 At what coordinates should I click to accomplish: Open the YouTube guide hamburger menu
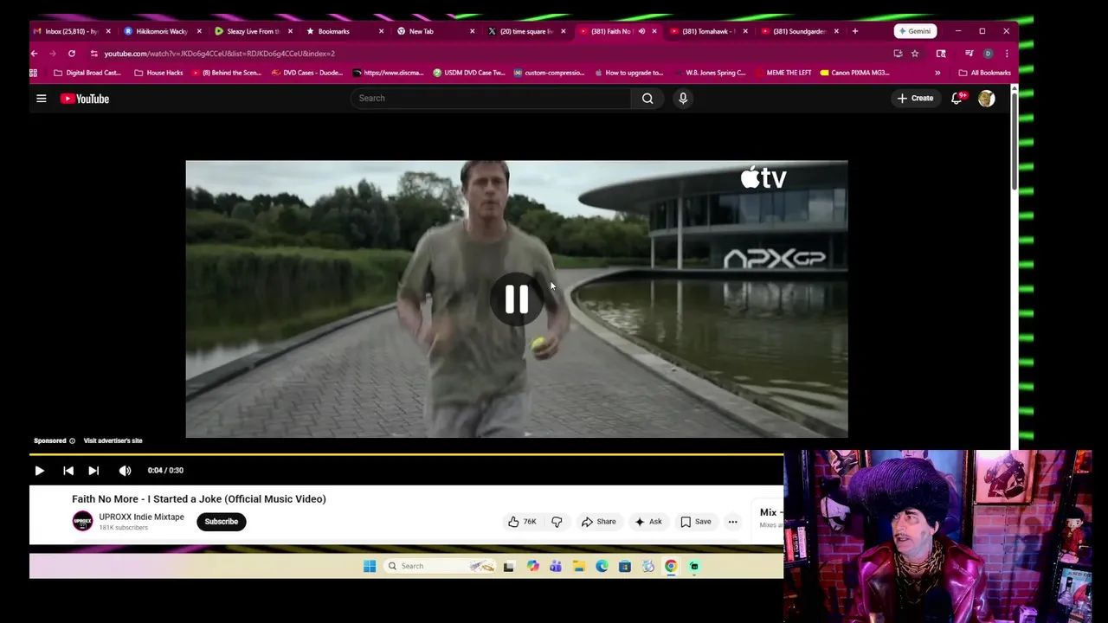click(x=41, y=99)
